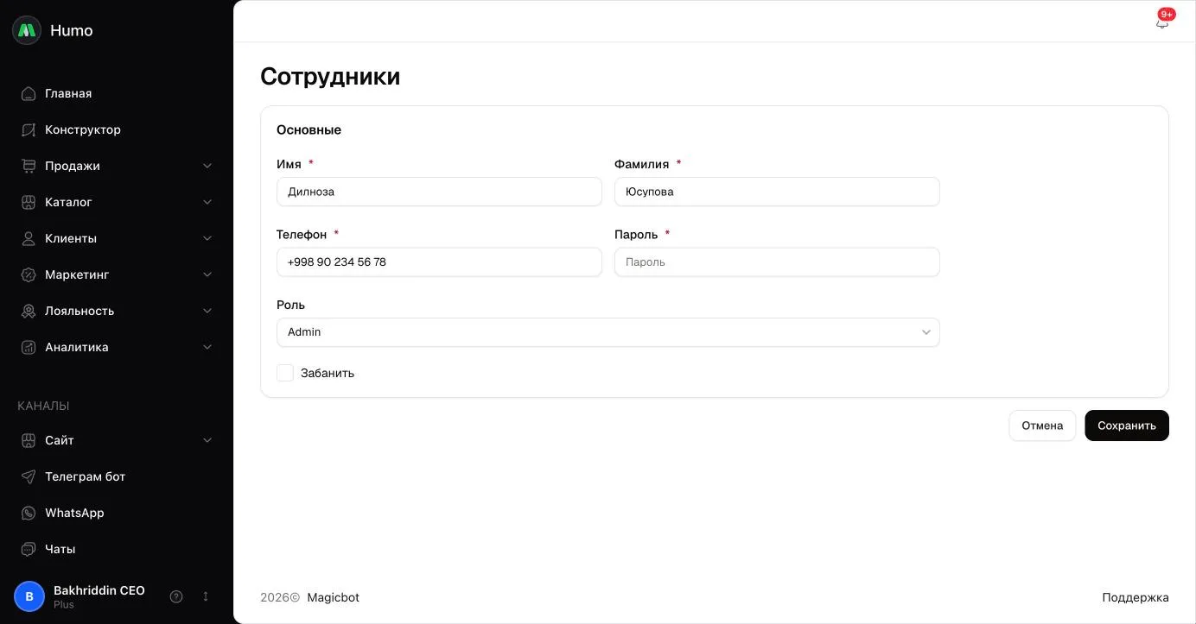Screen dimensions: 1196x624
Task: Click the Аналитика chart icon
Action: (29, 347)
